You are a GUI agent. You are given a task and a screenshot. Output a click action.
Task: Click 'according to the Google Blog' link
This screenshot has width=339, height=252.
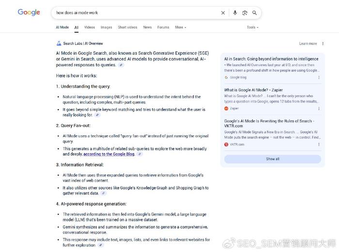click(109, 154)
